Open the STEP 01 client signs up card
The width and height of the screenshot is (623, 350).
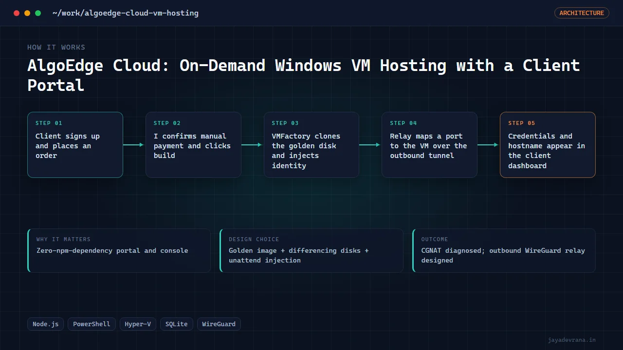75,145
